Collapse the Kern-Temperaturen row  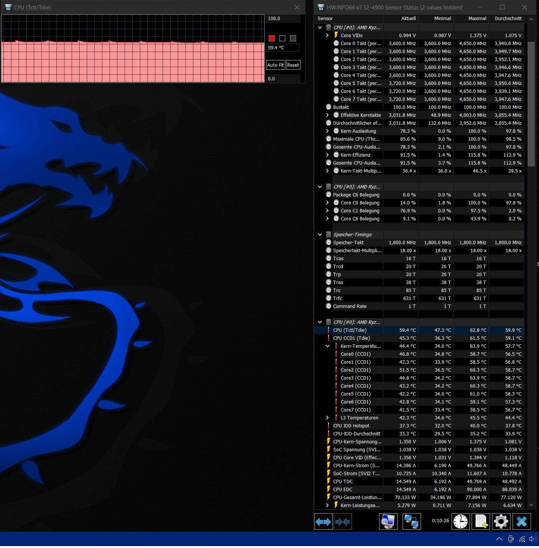coord(327,346)
